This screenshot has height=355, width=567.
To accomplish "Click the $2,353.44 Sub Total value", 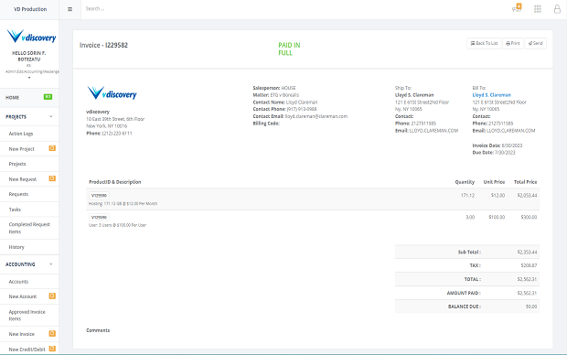I will tap(527, 252).
